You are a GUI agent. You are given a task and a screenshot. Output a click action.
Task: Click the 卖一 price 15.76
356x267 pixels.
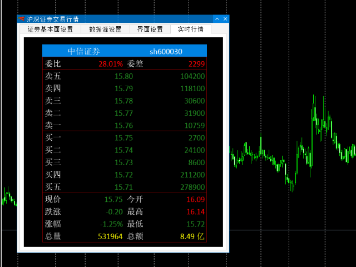coord(123,126)
